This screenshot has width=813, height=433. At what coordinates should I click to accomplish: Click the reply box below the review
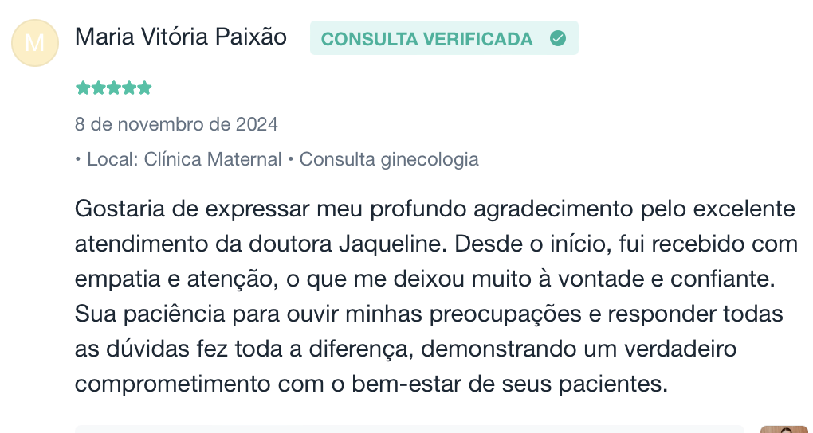pyautogui.click(x=409, y=429)
